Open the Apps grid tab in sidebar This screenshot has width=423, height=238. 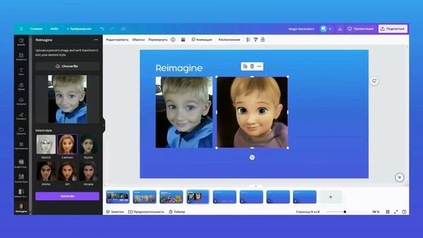[21, 145]
